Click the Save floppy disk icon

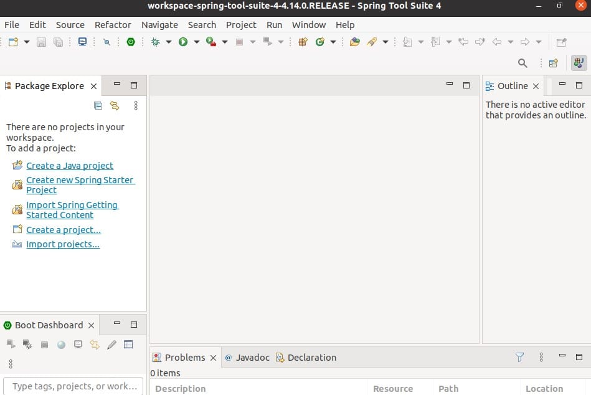click(41, 42)
